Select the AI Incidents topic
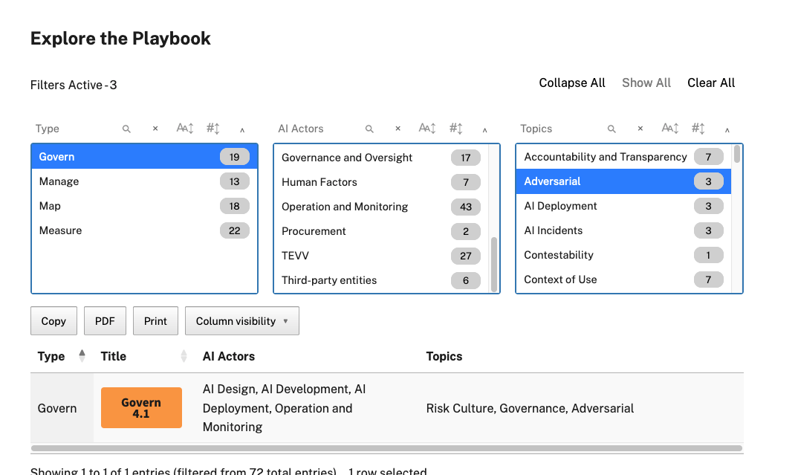Viewport: 798px width, 475px height. (x=623, y=230)
